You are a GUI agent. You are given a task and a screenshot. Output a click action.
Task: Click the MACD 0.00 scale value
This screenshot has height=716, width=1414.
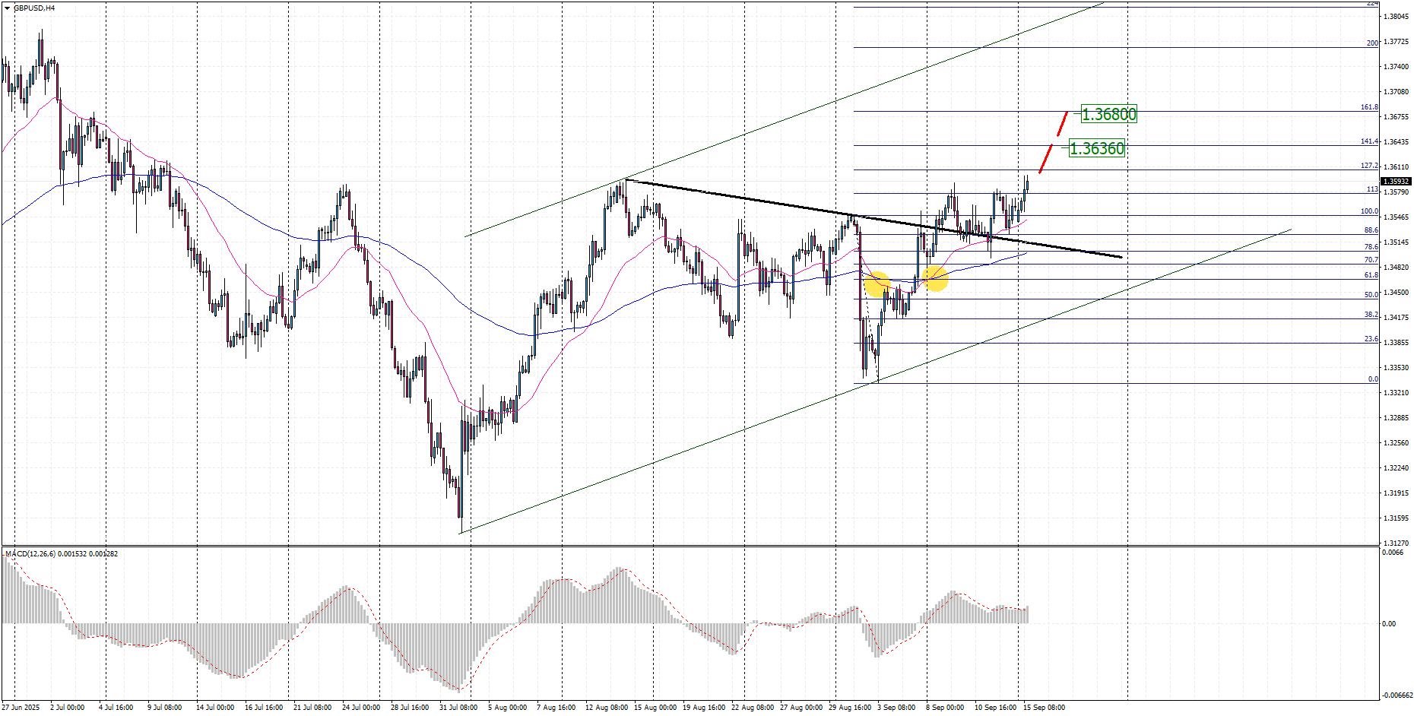tap(1388, 624)
